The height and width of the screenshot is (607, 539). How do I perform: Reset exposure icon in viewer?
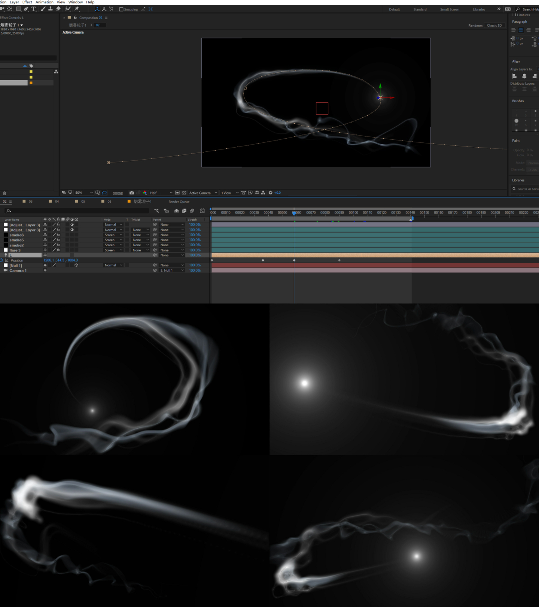[270, 193]
